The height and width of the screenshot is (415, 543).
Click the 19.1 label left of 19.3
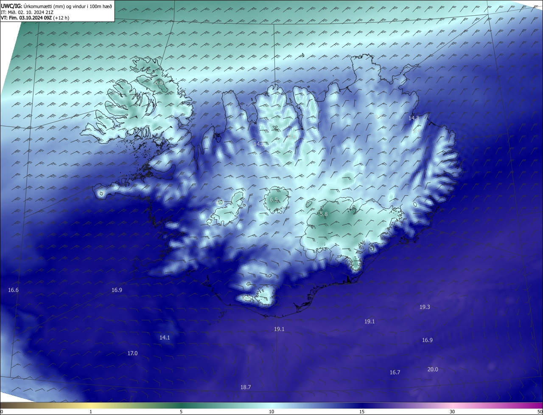[369, 322]
